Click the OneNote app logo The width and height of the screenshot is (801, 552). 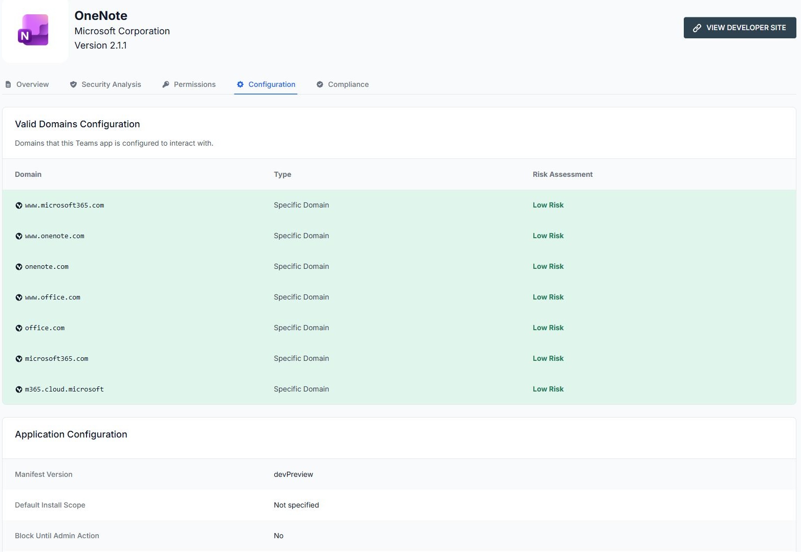(x=34, y=30)
